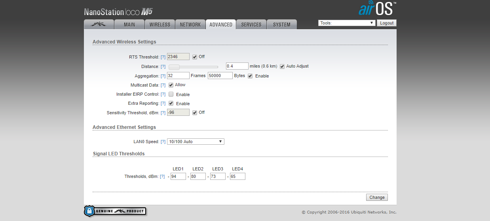Open Aggregation help link
This screenshot has height=221, width=490.
click(163, 76)
